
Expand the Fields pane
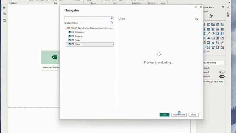pos(228,7)
